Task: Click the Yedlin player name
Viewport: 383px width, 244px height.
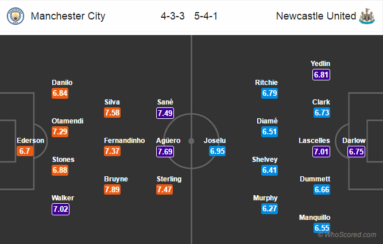Action: 320,64
